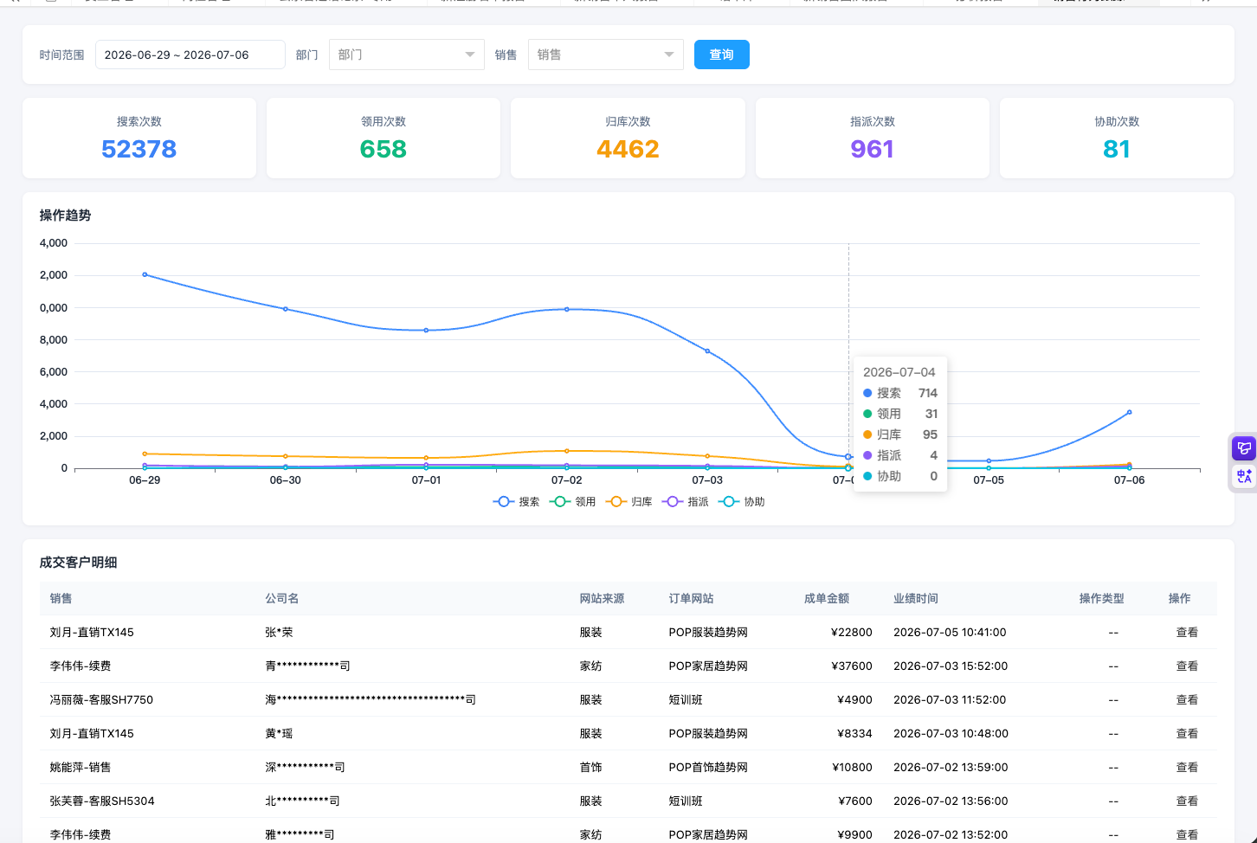
Task: Open the date range picker field
Action: point(190,55)
